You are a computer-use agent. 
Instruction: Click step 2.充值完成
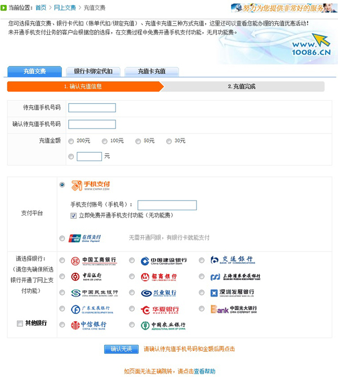point(242,87)
